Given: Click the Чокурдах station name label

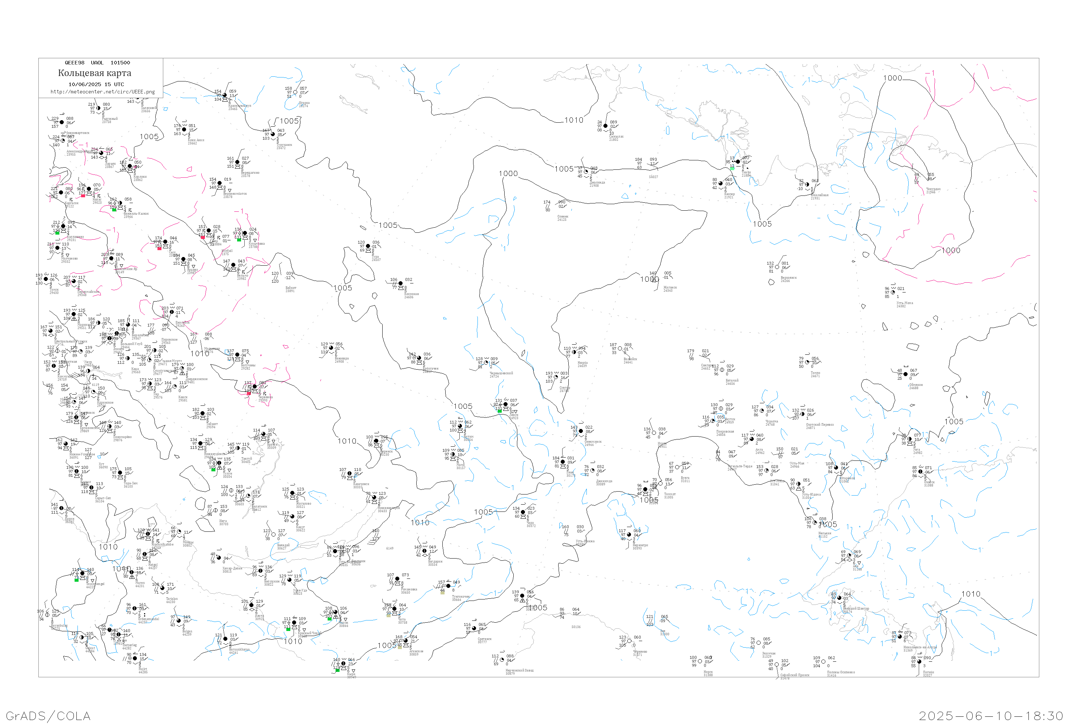Looking at the screenshot, I should pyautogui.click(x=933, y=189).
